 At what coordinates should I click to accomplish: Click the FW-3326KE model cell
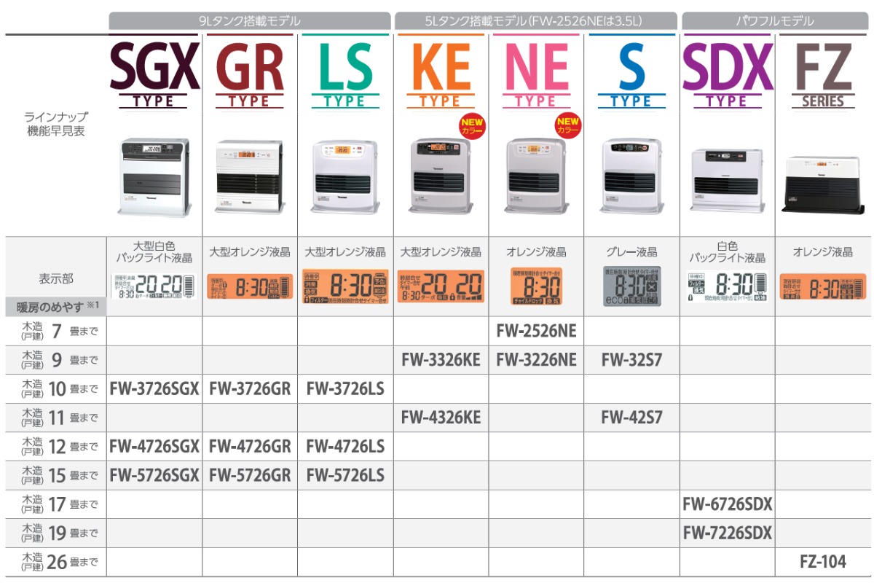point(441,359)
